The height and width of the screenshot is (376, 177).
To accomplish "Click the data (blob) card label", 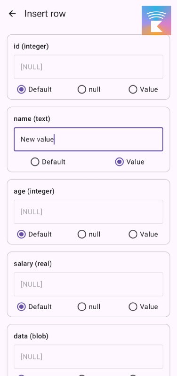I will [31, 337].
